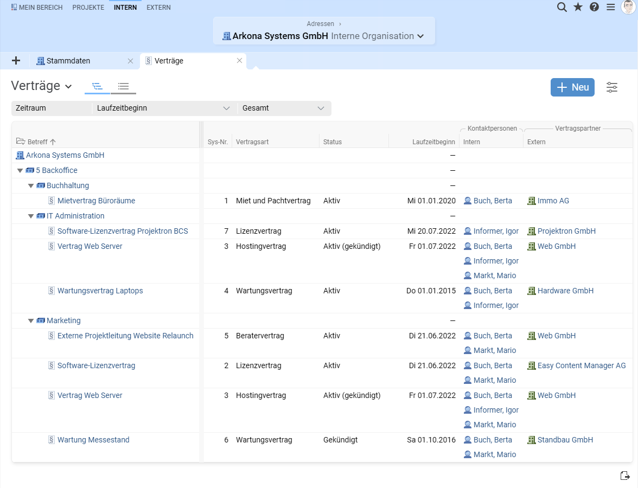
Task: Click the Gekündigt status cell
Action: (341, 440)
